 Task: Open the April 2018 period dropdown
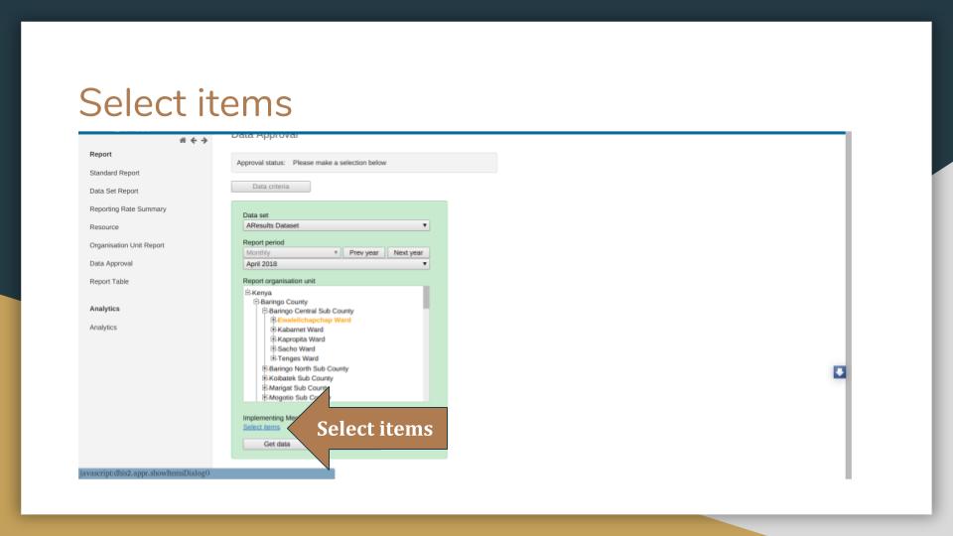tap(337, 264)
